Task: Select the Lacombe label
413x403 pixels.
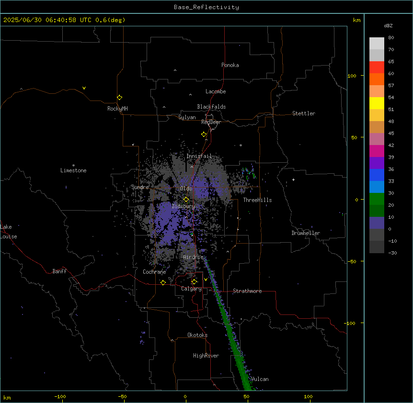Action: 216,91
